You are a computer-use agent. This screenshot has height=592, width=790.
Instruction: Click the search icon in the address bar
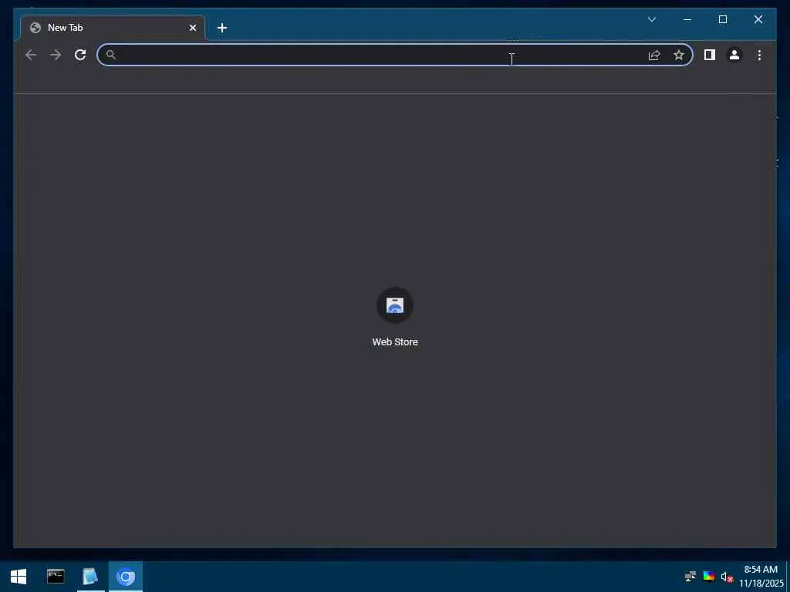coord(111,55)
